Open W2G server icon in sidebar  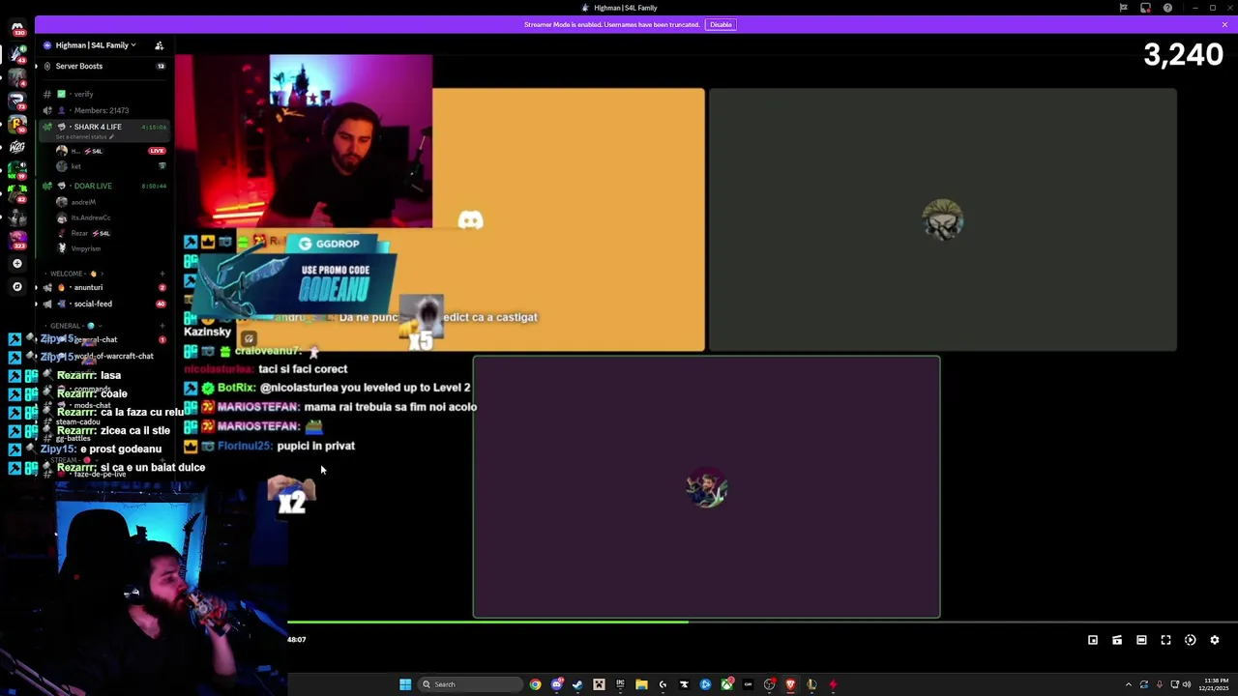pos(16,147)
